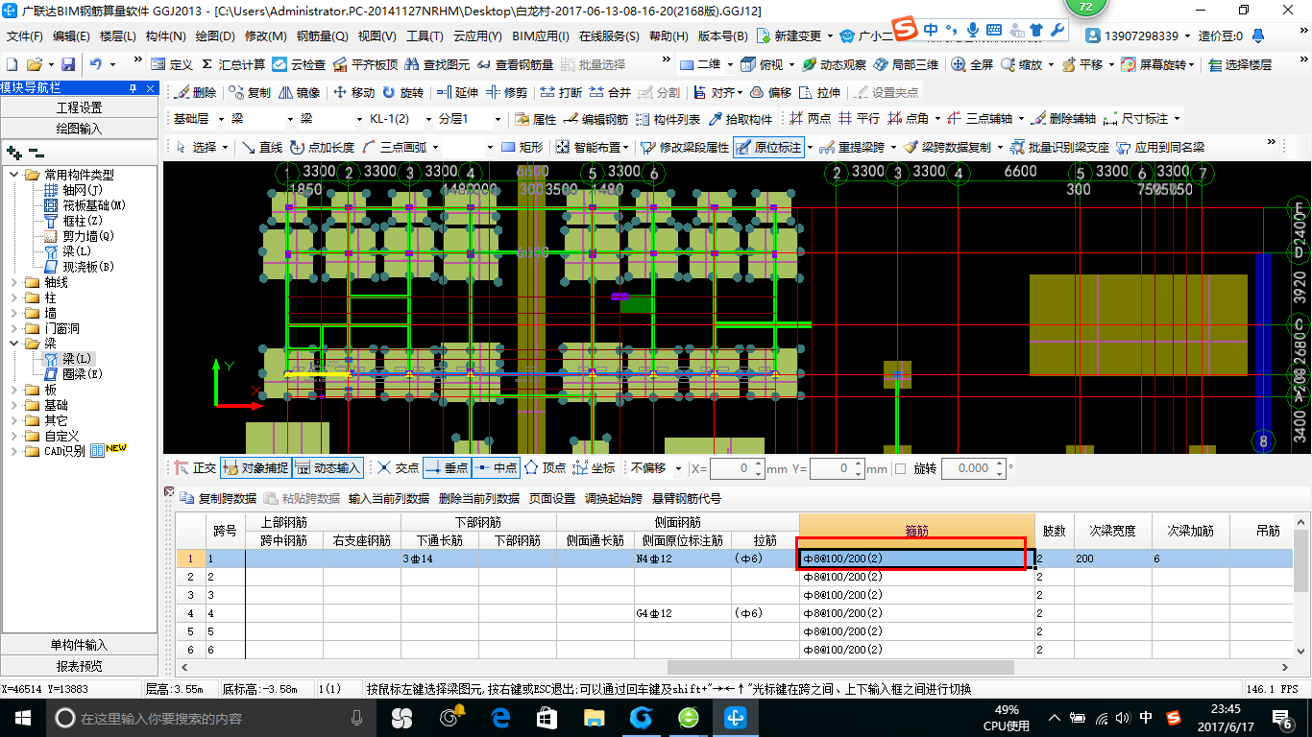1312x737 pixels.
Task: Open the 定义 definition tool
Action: point(172,64)
